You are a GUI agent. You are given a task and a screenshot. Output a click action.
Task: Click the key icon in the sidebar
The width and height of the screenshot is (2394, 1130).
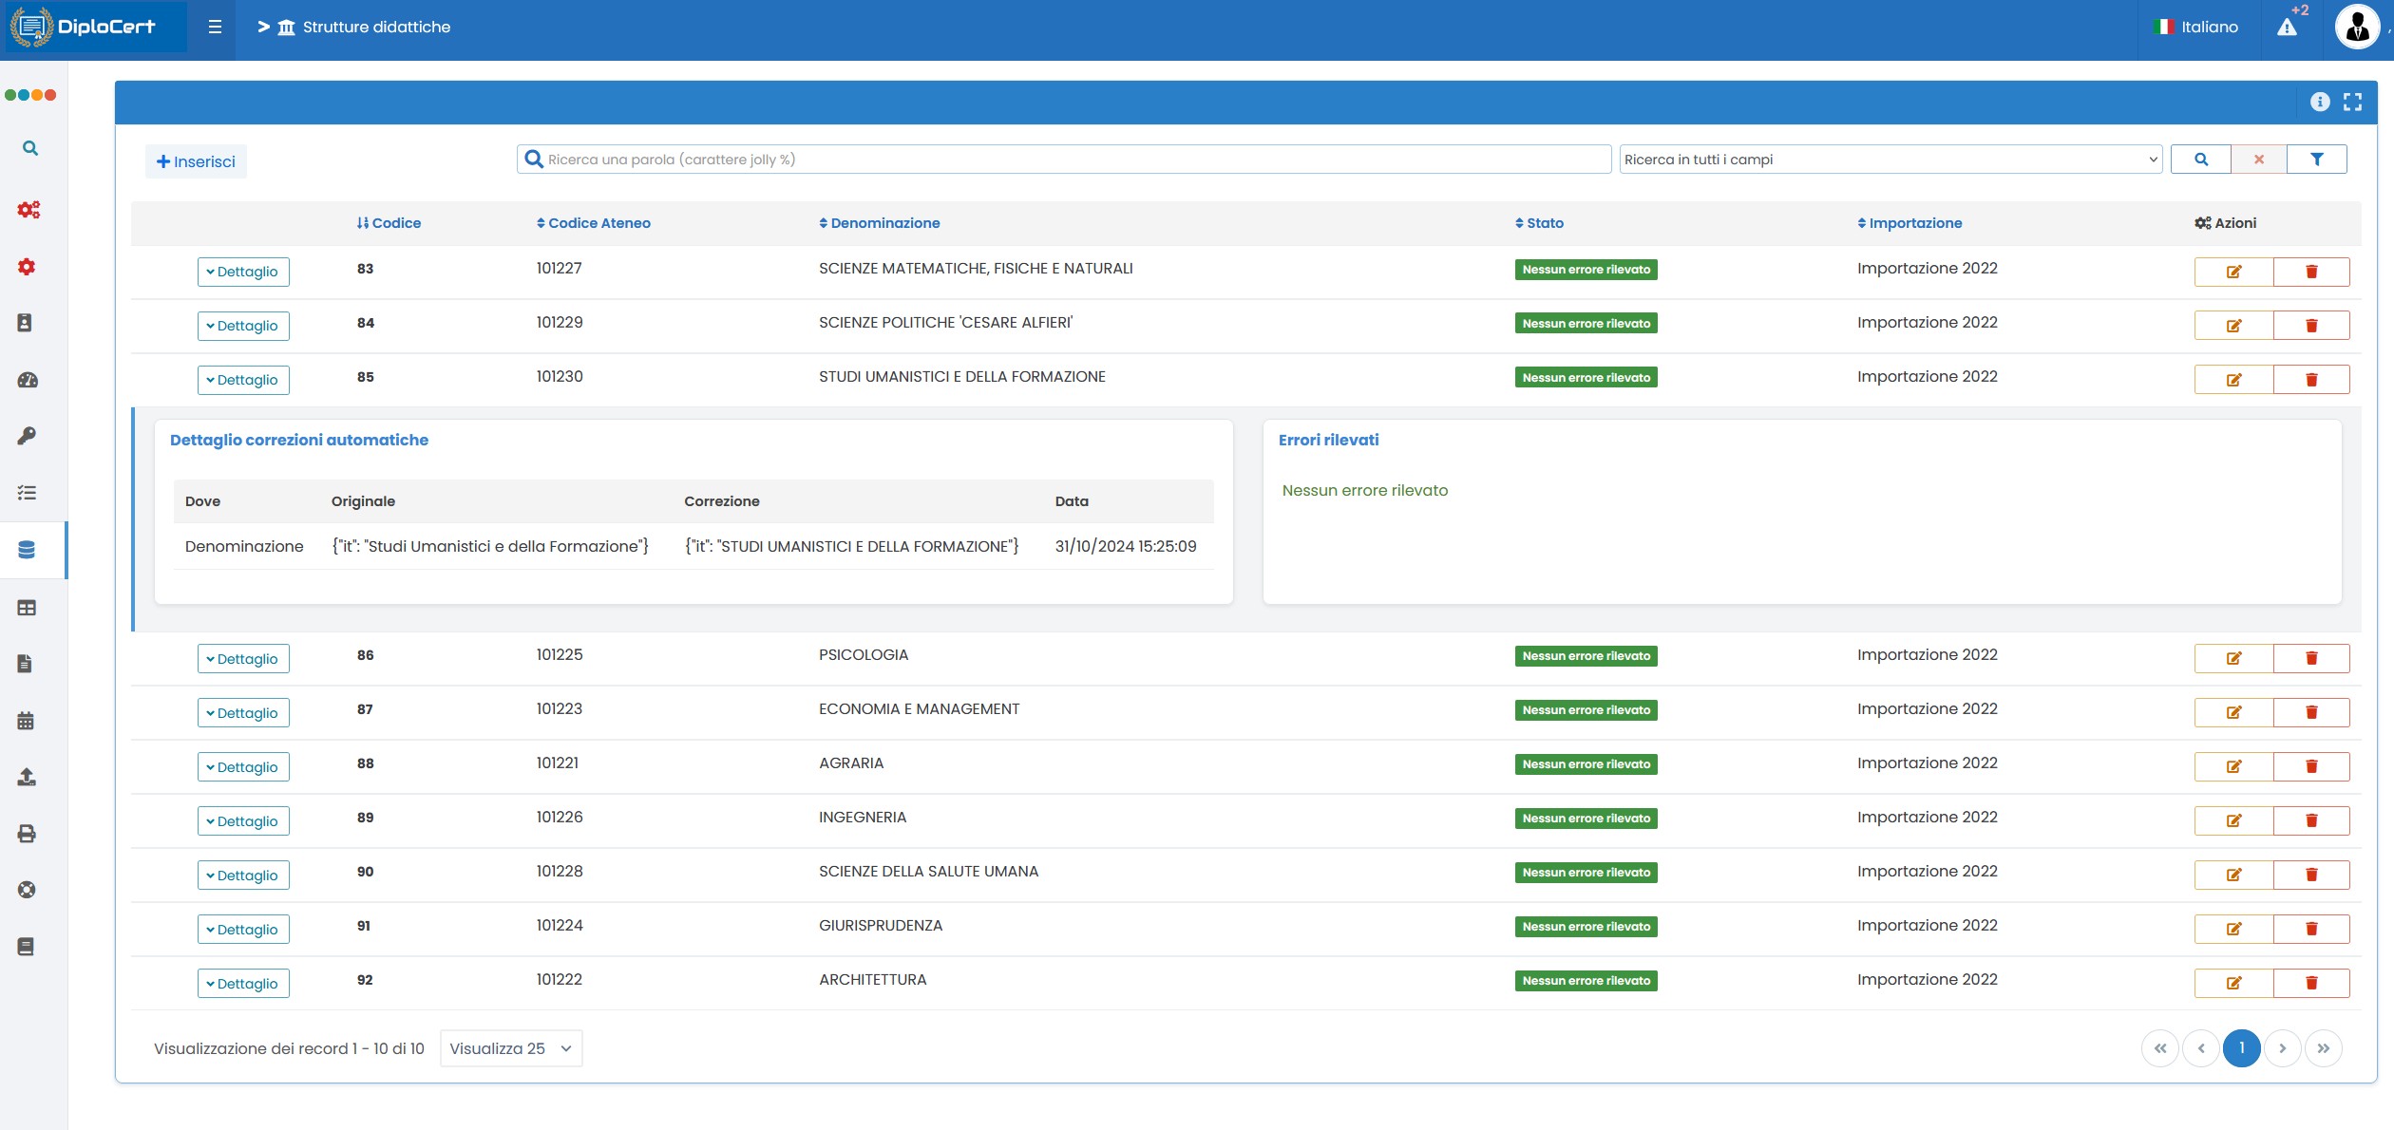click(27, 436)
